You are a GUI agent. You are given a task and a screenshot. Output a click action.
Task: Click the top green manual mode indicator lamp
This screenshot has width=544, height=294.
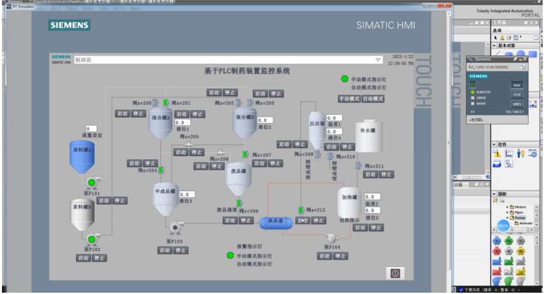345,79
